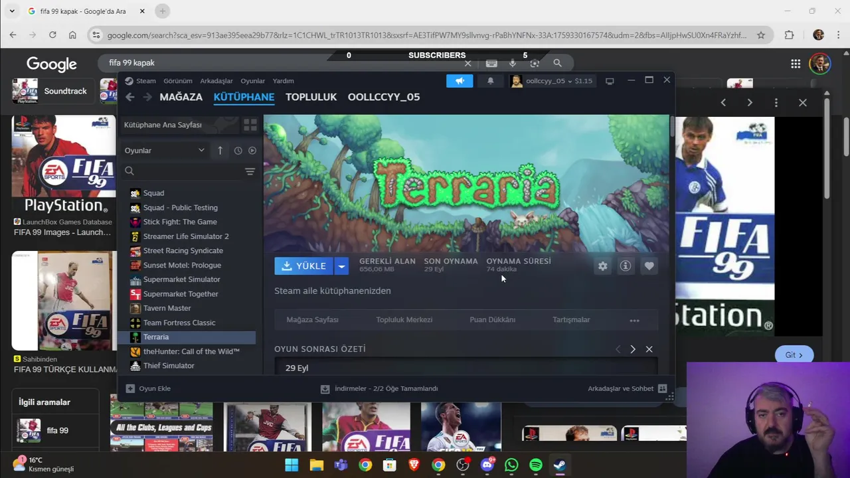The height and width of the screenshot is (478, 850).
Task: Click the Steam logo menu
Action: point(140,81)
